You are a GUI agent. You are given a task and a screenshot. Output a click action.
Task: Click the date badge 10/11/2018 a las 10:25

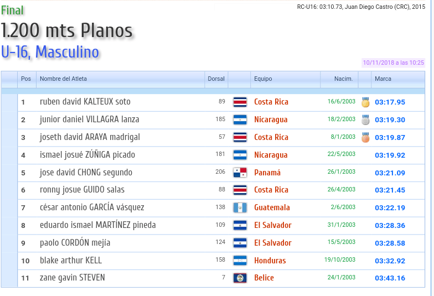[x=393, y=63]
